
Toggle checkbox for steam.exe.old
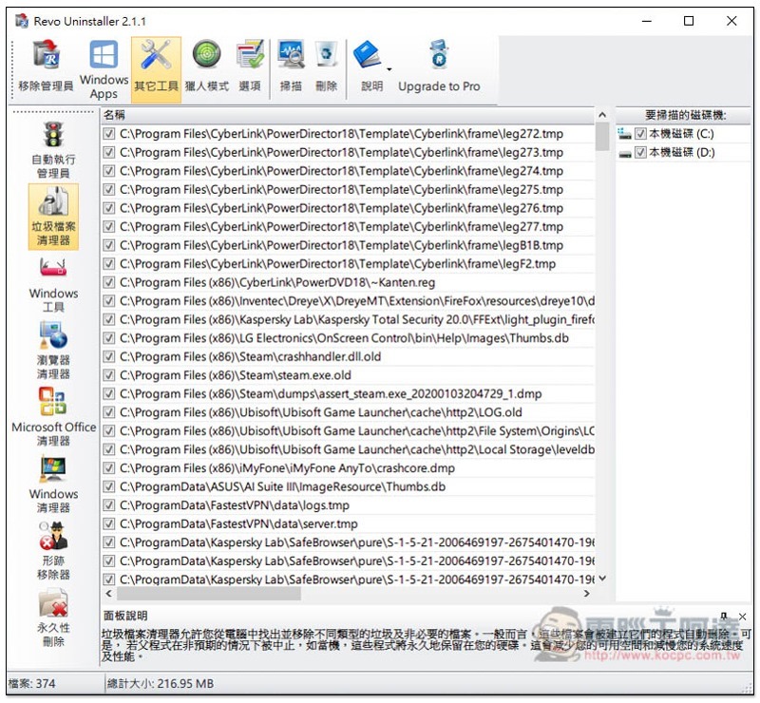(x=109, y=375)
